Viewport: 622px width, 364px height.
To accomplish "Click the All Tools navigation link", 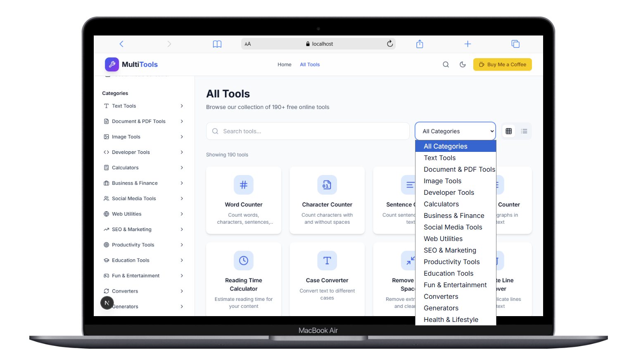I will (x=309, y=64).
